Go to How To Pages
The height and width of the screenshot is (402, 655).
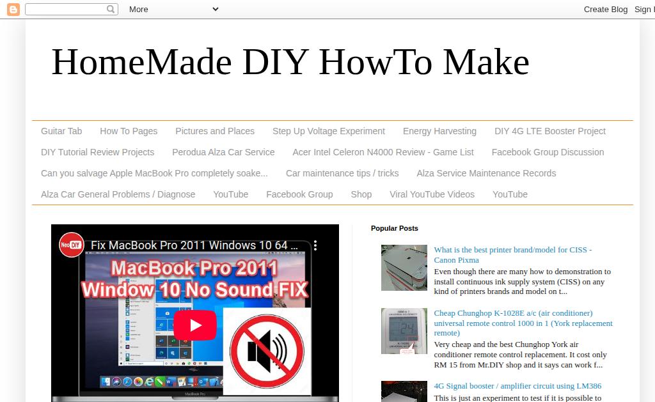pos(129,131)
